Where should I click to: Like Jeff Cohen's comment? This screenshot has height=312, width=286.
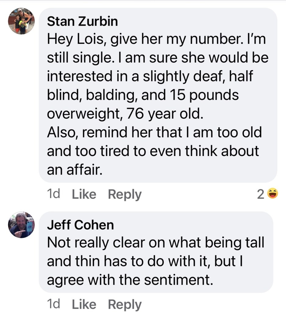click(x=84, y=304)
